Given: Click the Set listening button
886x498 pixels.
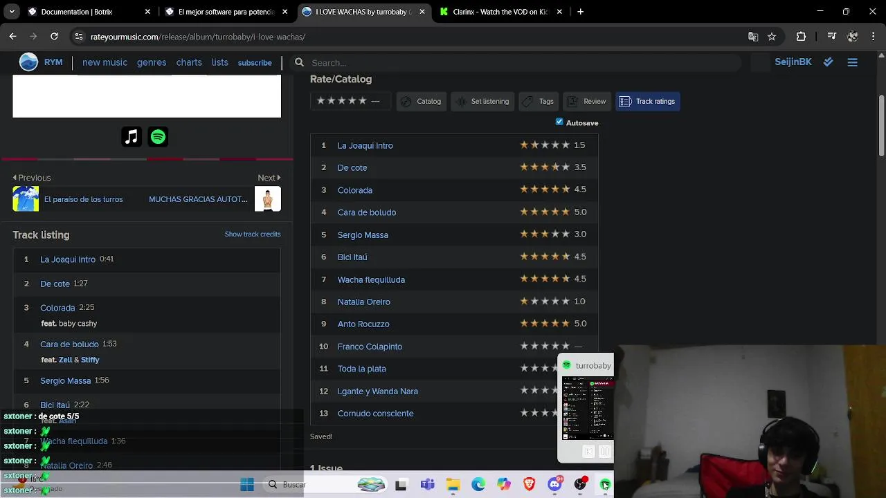Looking at the screenshot, I should coord(482,101).
